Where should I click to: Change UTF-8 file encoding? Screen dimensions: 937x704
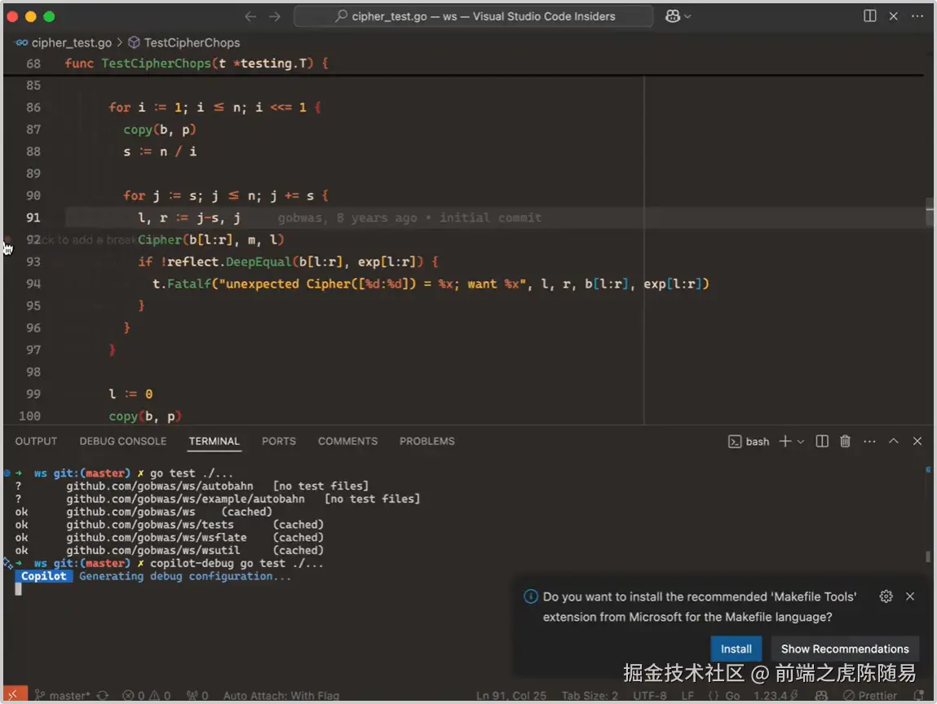click(x=650, y=695)
